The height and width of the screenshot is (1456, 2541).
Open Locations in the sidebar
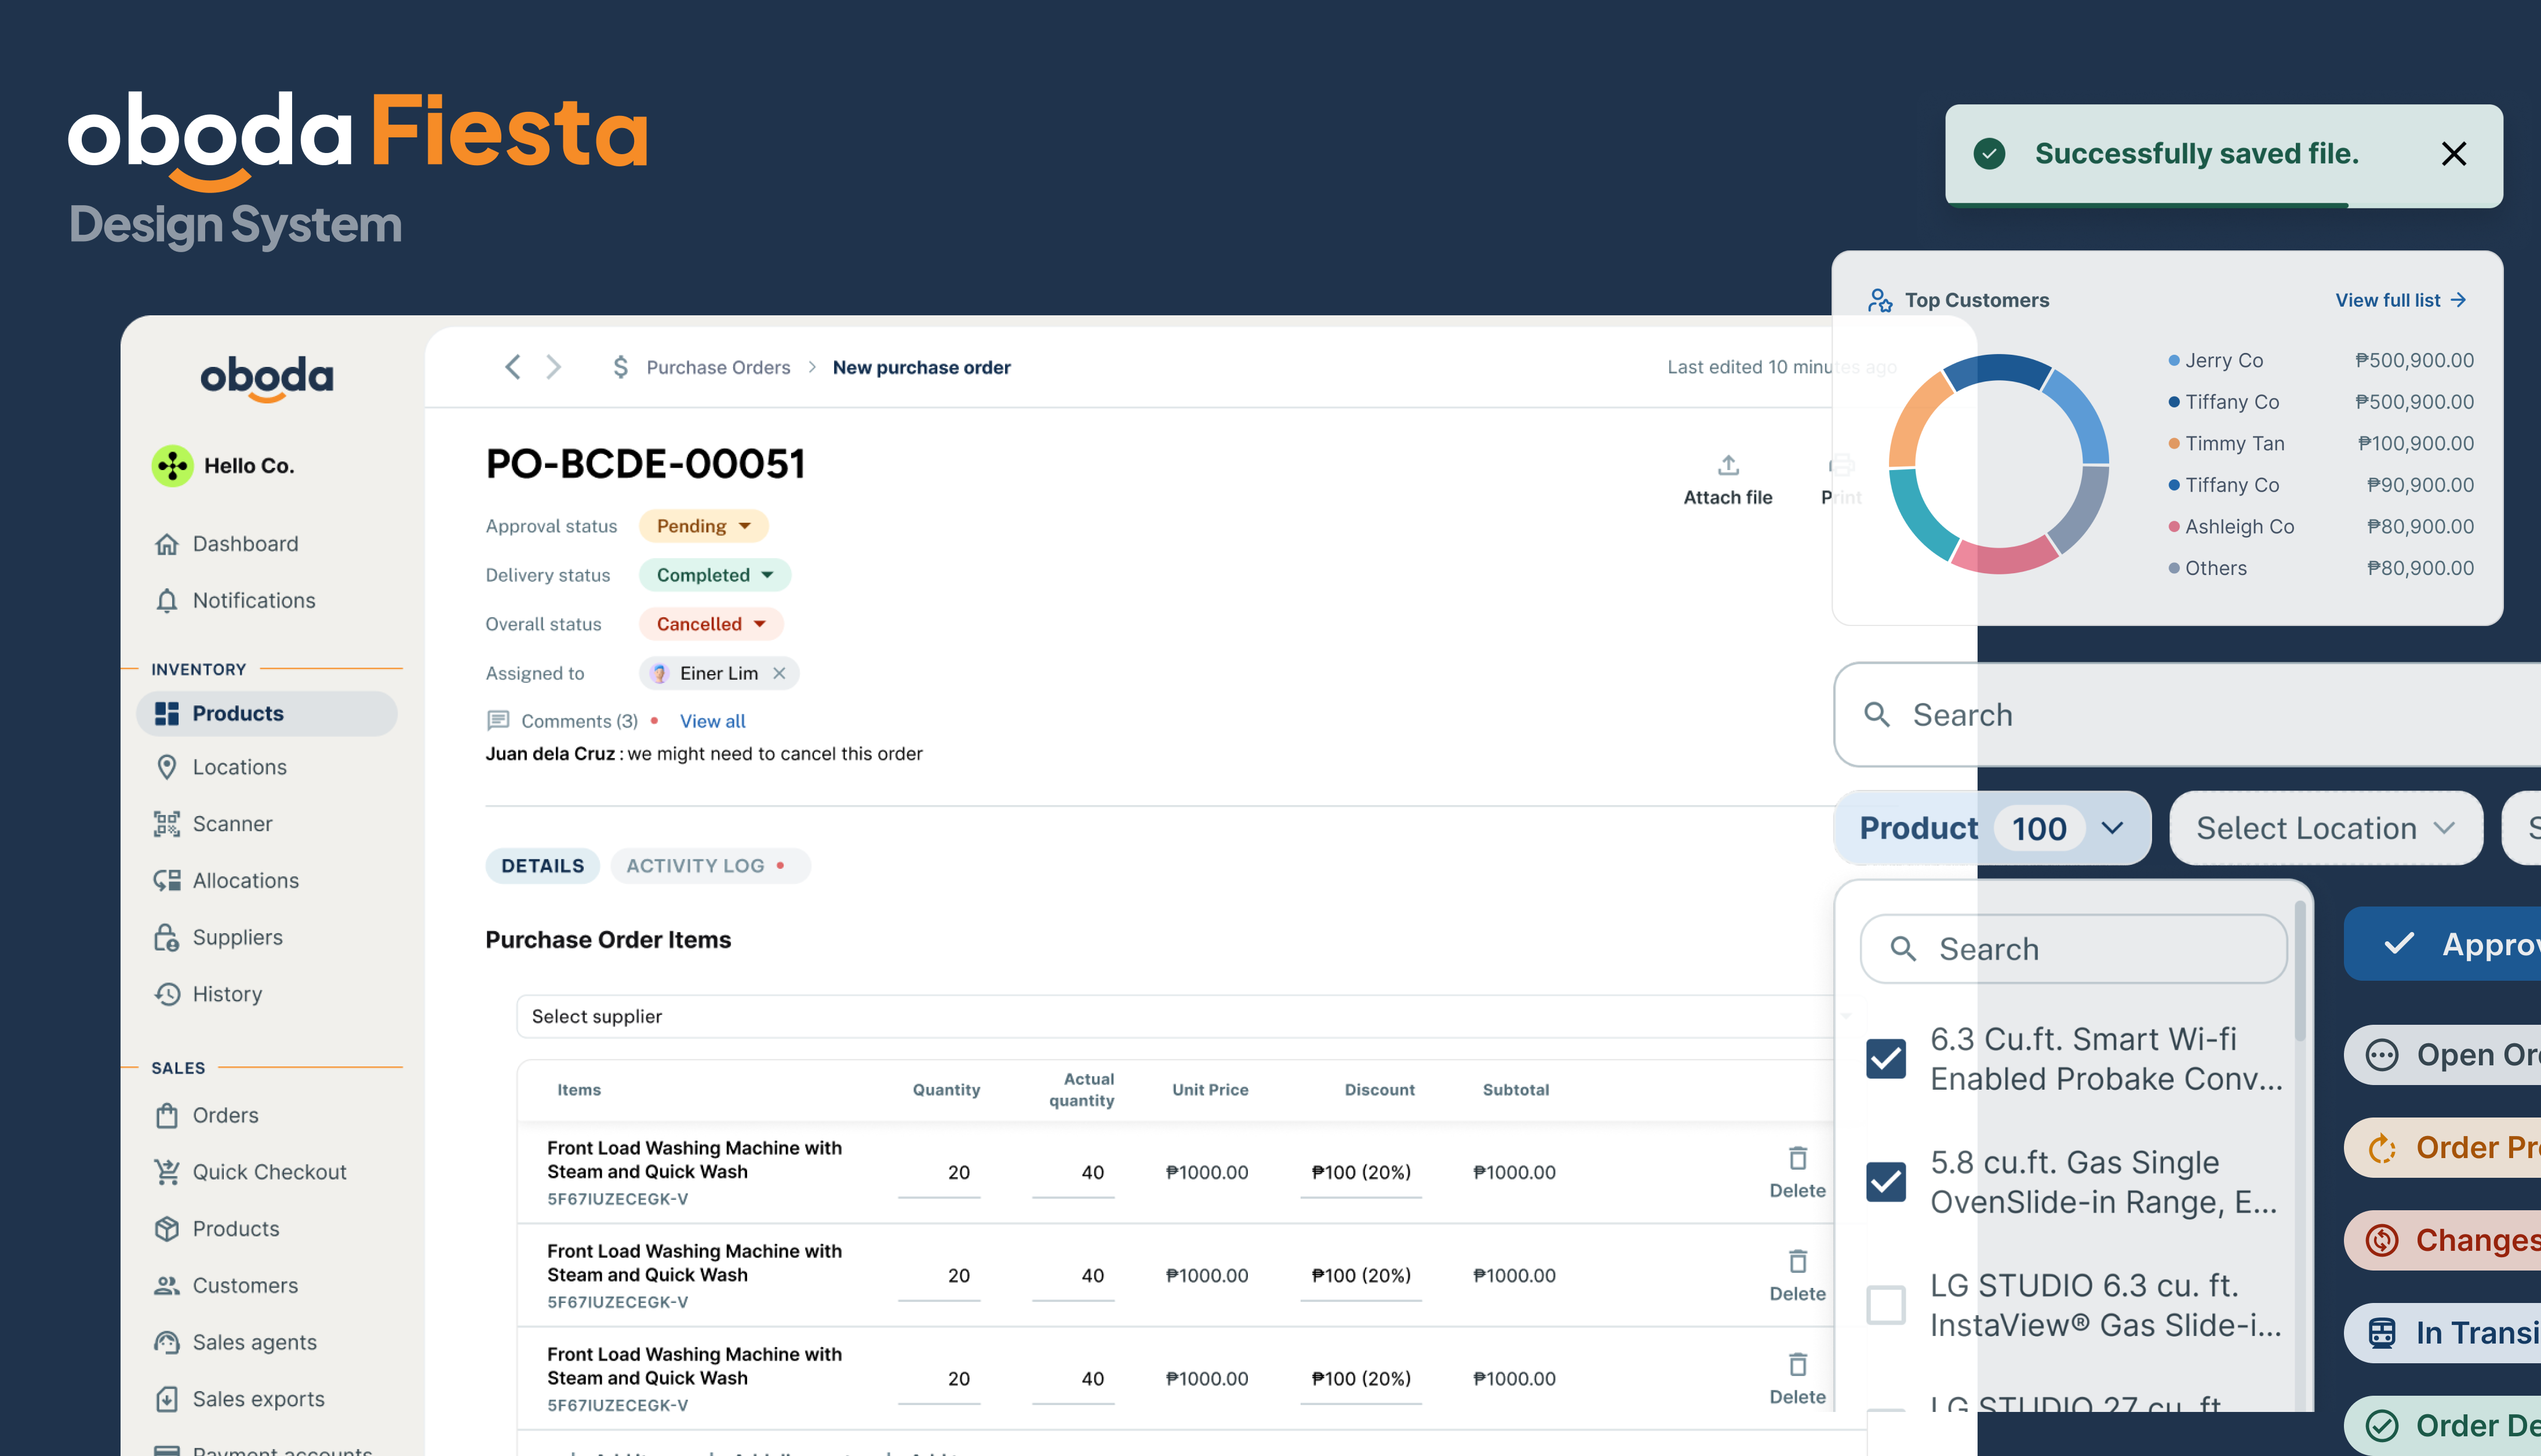[220, 767]
